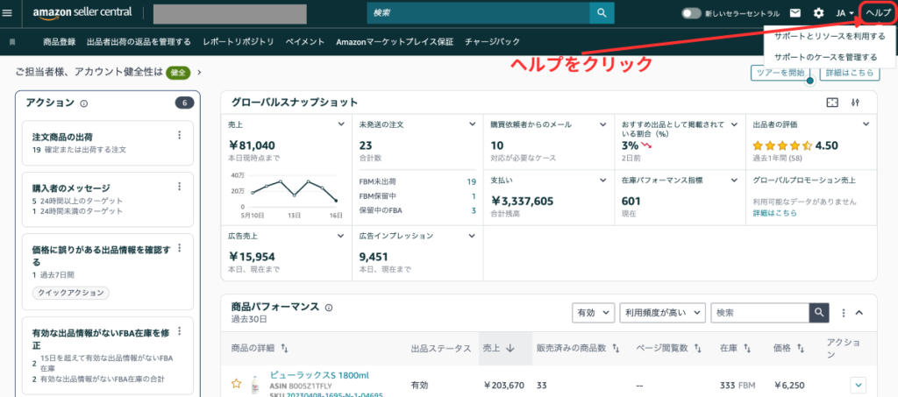Click the Amazon Seller Central logo
Image resolution: width=898 pixels, height=397 pixels.
click(82, 12)
